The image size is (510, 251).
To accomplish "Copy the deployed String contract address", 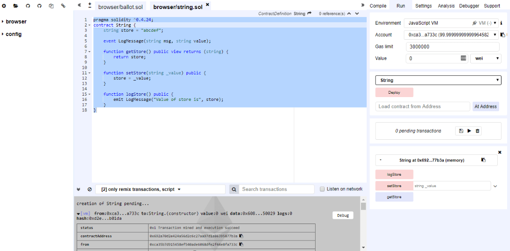I will pos(483,160).
